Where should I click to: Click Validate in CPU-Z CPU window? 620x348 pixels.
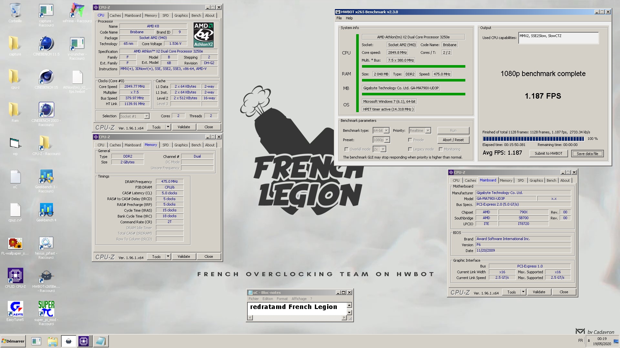click(x=183, y=127)
